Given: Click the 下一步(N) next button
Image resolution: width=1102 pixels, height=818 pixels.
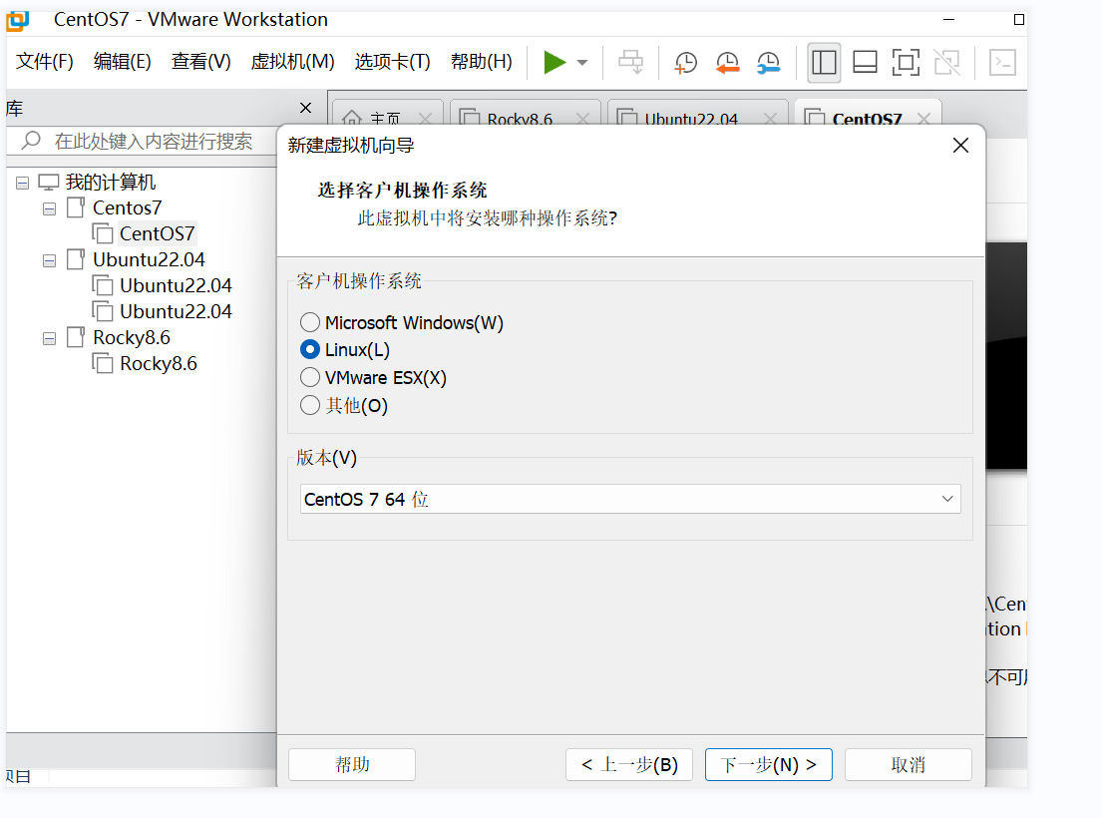Looking at the screenshot, I should pos(768,764).
